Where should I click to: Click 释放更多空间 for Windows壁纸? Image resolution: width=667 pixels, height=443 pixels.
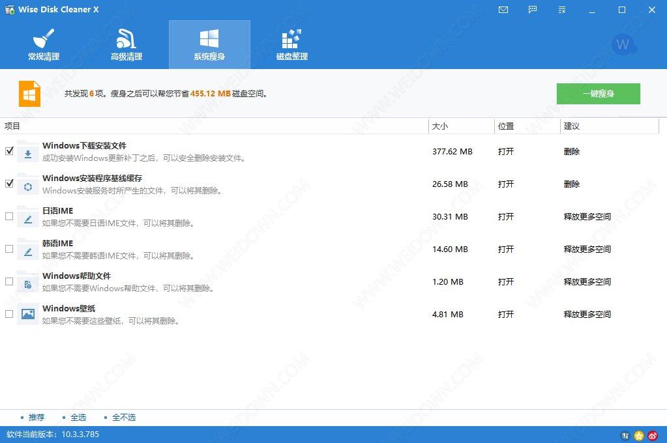[x=587, y=315]
